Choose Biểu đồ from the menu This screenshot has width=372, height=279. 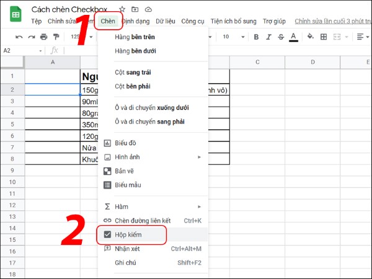pos(126,143)
